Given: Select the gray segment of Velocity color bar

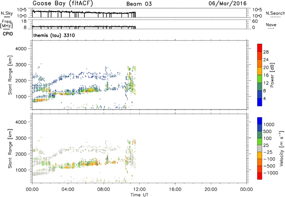Looking at the screenshot, I should 260,148.
